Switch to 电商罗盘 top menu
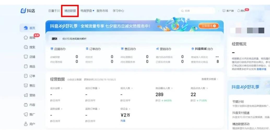Screen dimensions: 270x130 coord(86,11)
